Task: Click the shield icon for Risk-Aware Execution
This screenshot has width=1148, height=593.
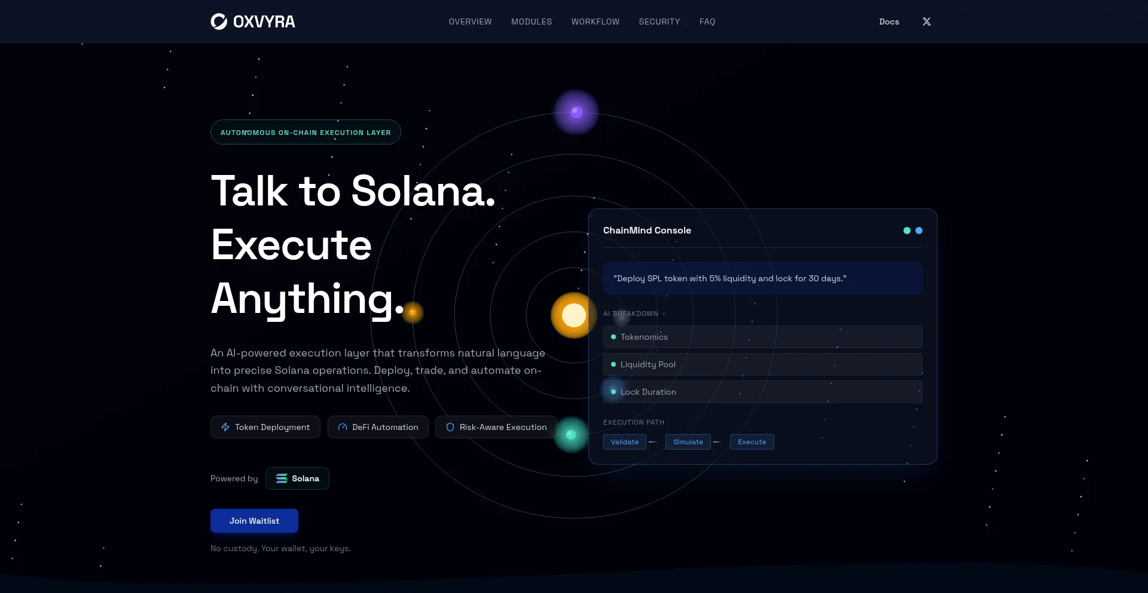Action: [450, 427]
